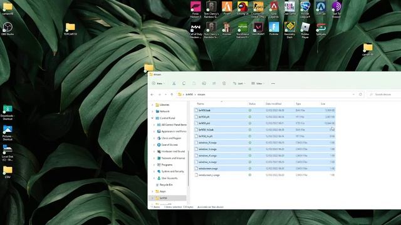Select Geometry Dash desktop icon

click(289, 31)
